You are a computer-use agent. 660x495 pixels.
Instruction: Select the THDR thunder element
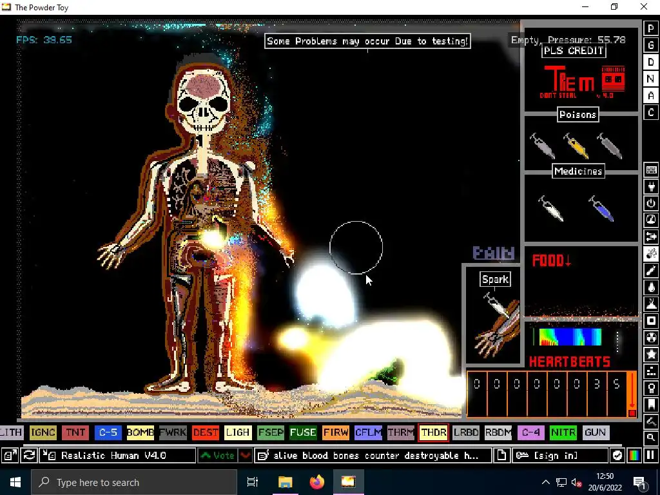[434, 432]
